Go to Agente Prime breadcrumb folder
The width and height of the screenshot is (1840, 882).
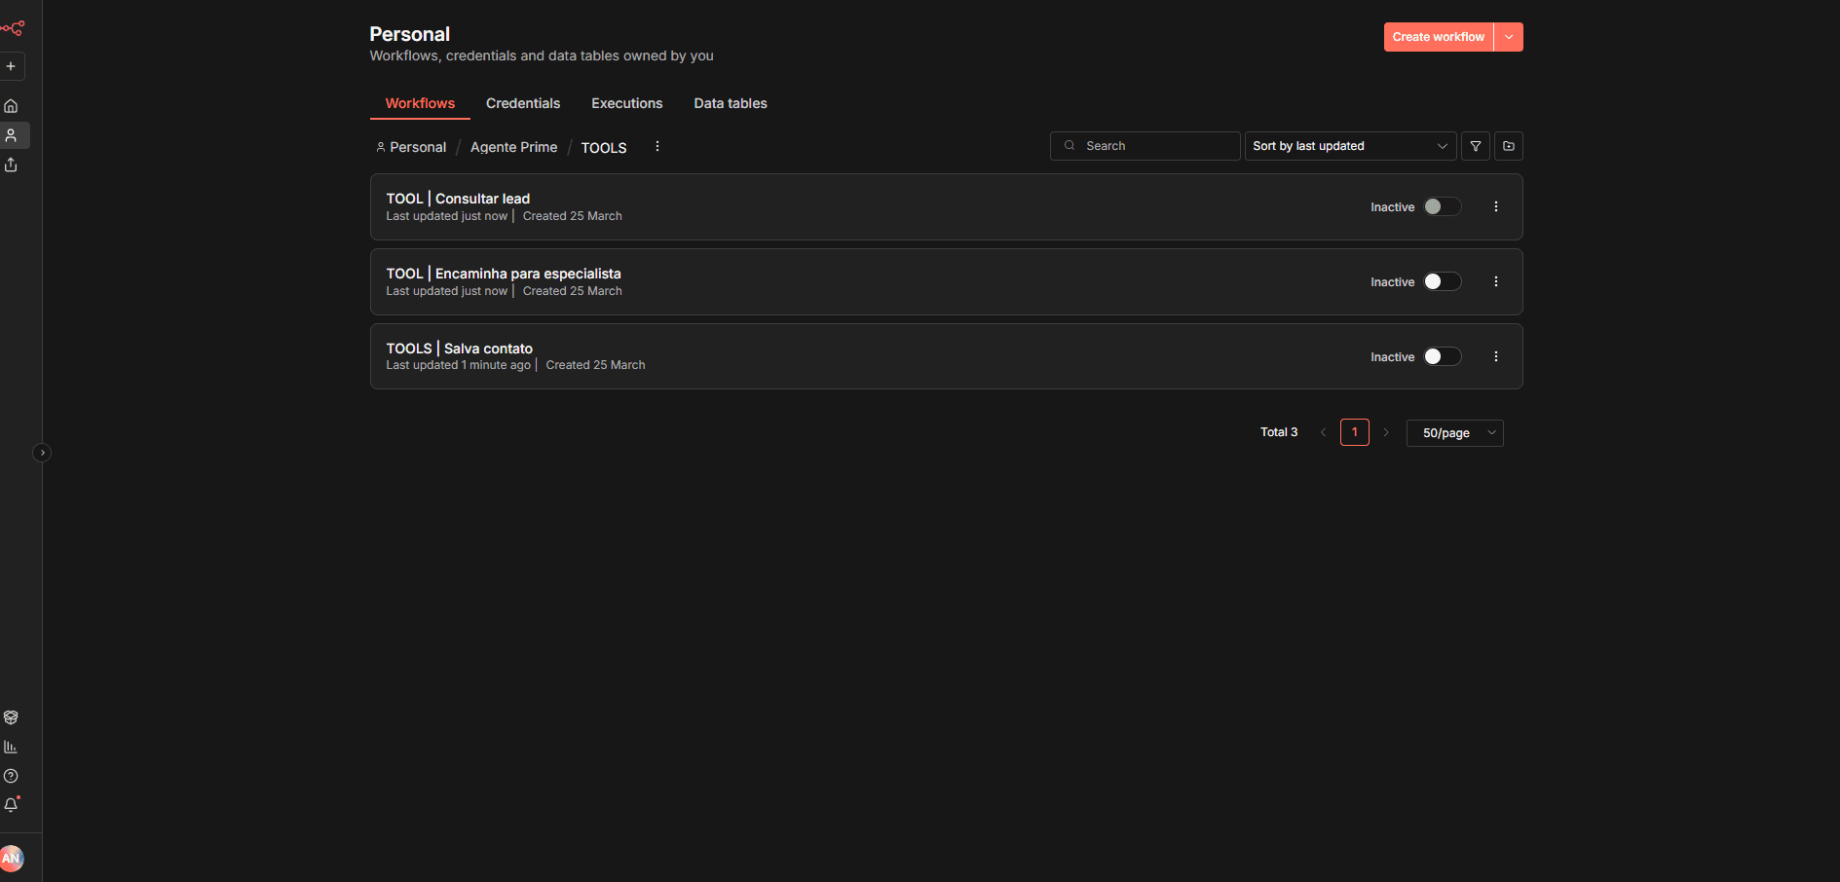click(514, 147)
